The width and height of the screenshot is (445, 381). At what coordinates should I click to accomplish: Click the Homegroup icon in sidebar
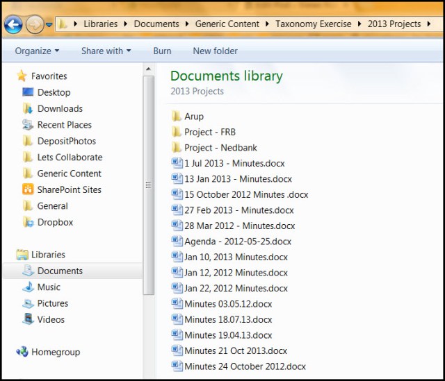22,352
